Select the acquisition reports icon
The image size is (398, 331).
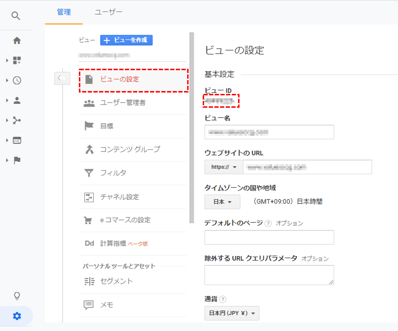click(16, 120)
